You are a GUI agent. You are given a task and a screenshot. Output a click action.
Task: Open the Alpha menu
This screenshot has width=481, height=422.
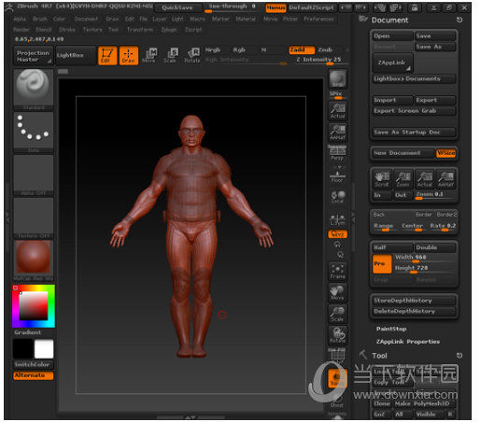pyautogui.click(x=20, y=19)
